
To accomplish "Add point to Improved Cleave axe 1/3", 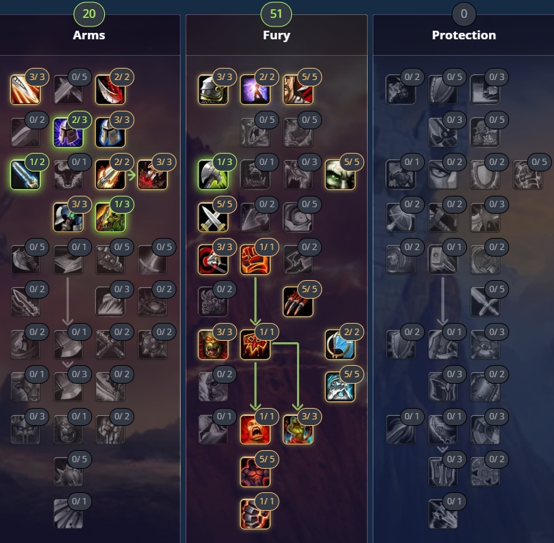I will [x=213, y=174].
